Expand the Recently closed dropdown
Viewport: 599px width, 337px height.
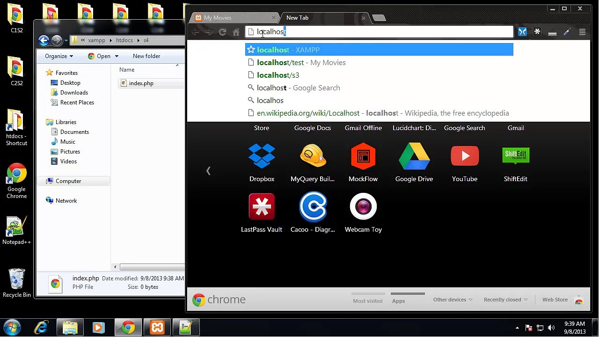pyautogui.click(x=505, y=300)
